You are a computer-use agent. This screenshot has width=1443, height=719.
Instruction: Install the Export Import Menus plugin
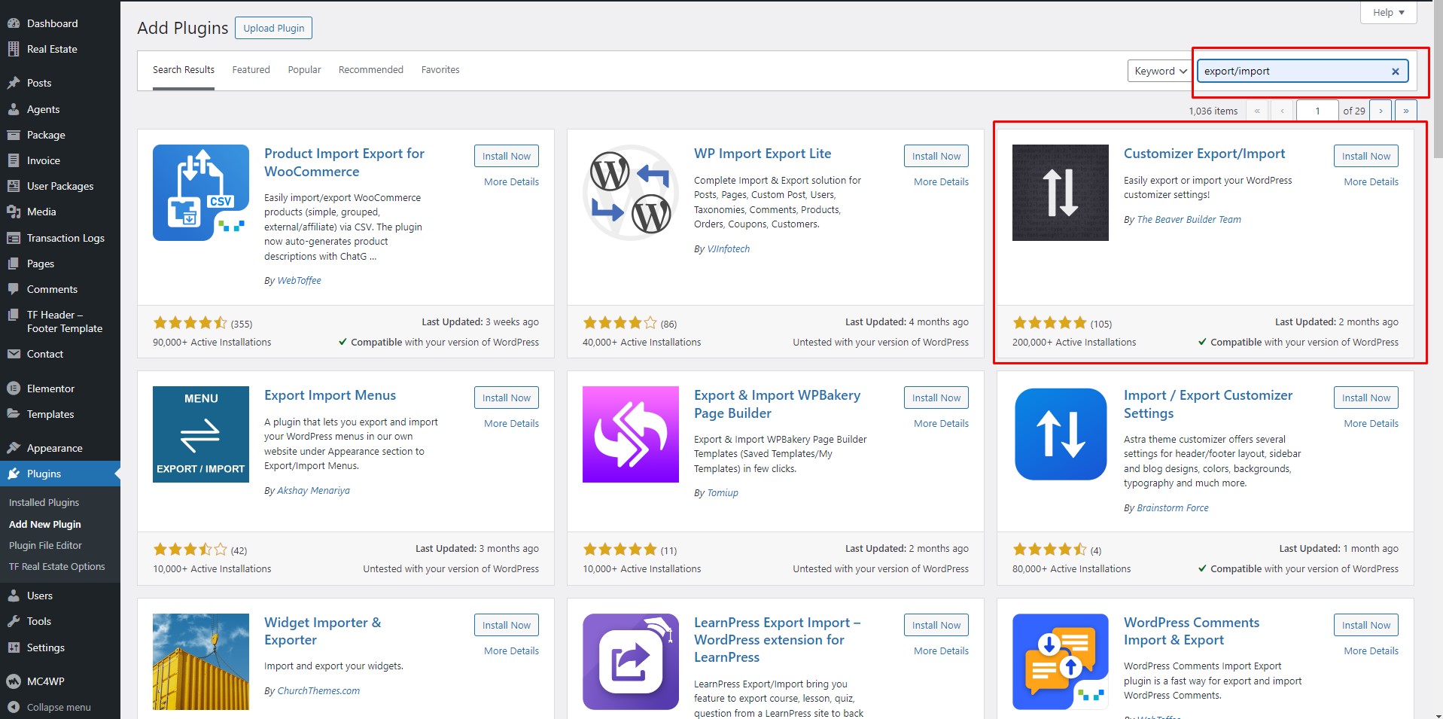(507, 398)
